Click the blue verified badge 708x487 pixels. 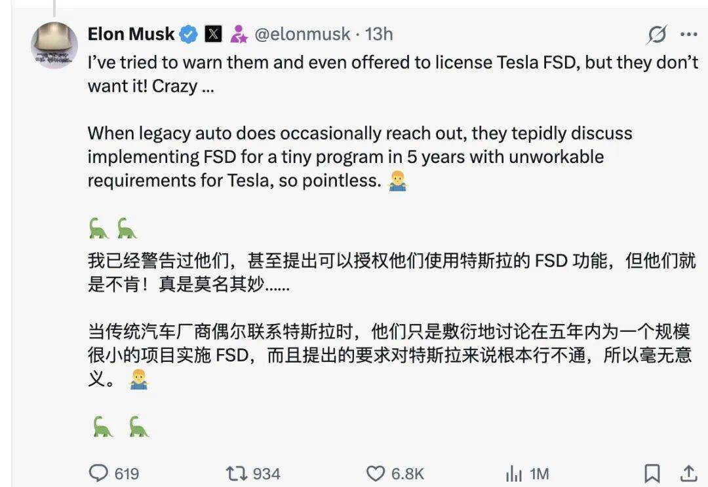click(x=189, y=34)
